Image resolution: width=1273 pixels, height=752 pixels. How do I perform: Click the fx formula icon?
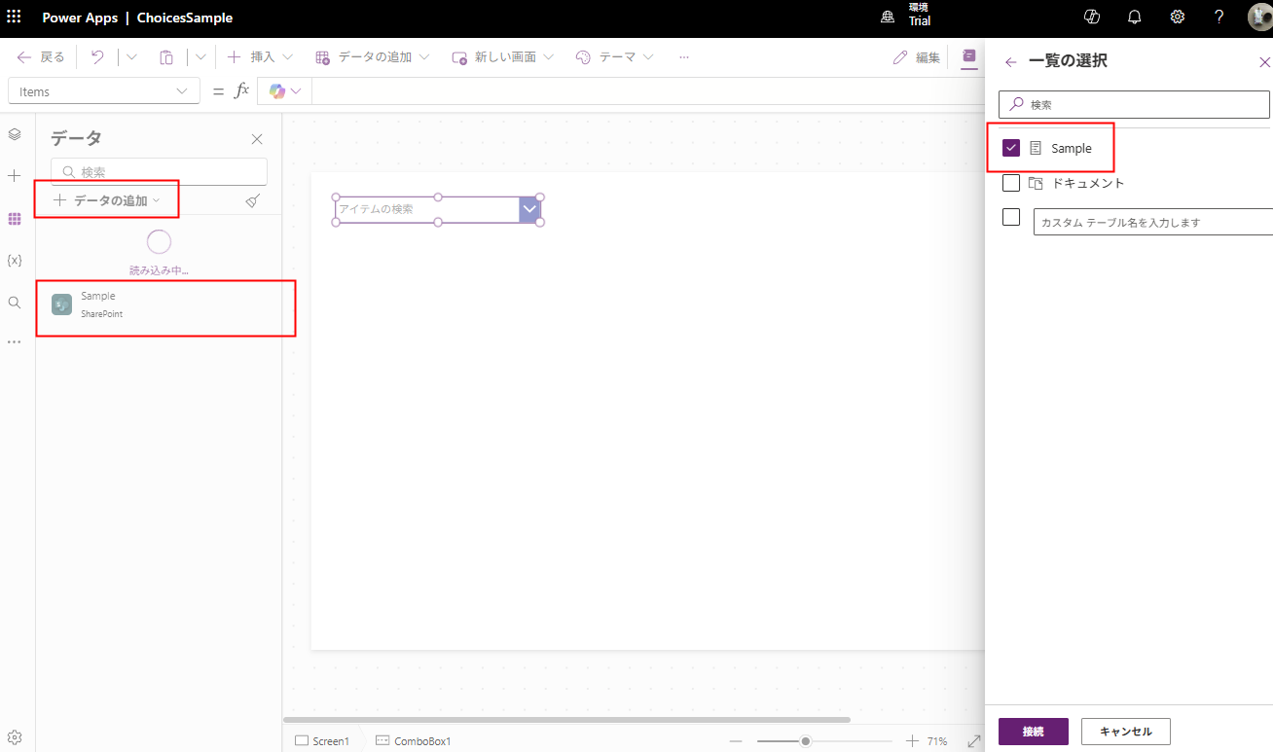(x=241, y=90)
